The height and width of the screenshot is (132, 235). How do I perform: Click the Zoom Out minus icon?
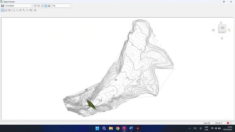click(x=27, y=10)
